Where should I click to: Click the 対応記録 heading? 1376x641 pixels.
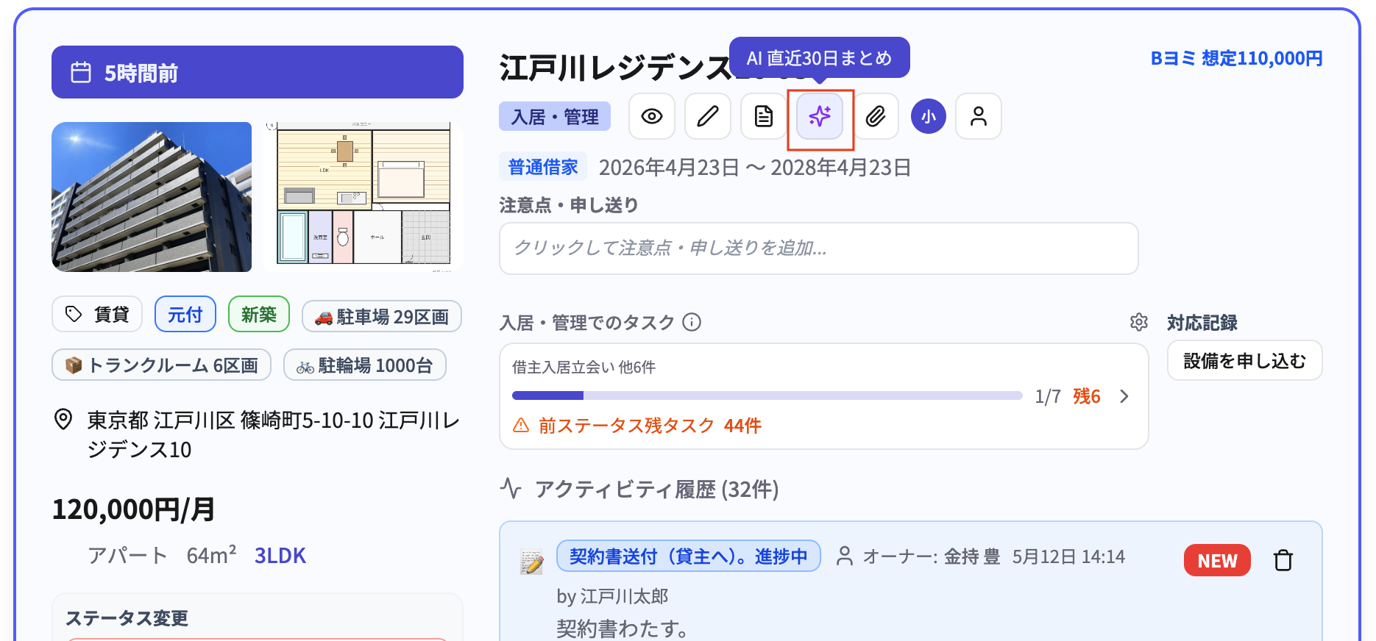pos(1202,322)
